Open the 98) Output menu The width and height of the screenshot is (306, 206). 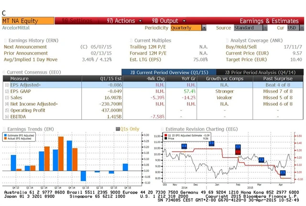coord(165,21)
